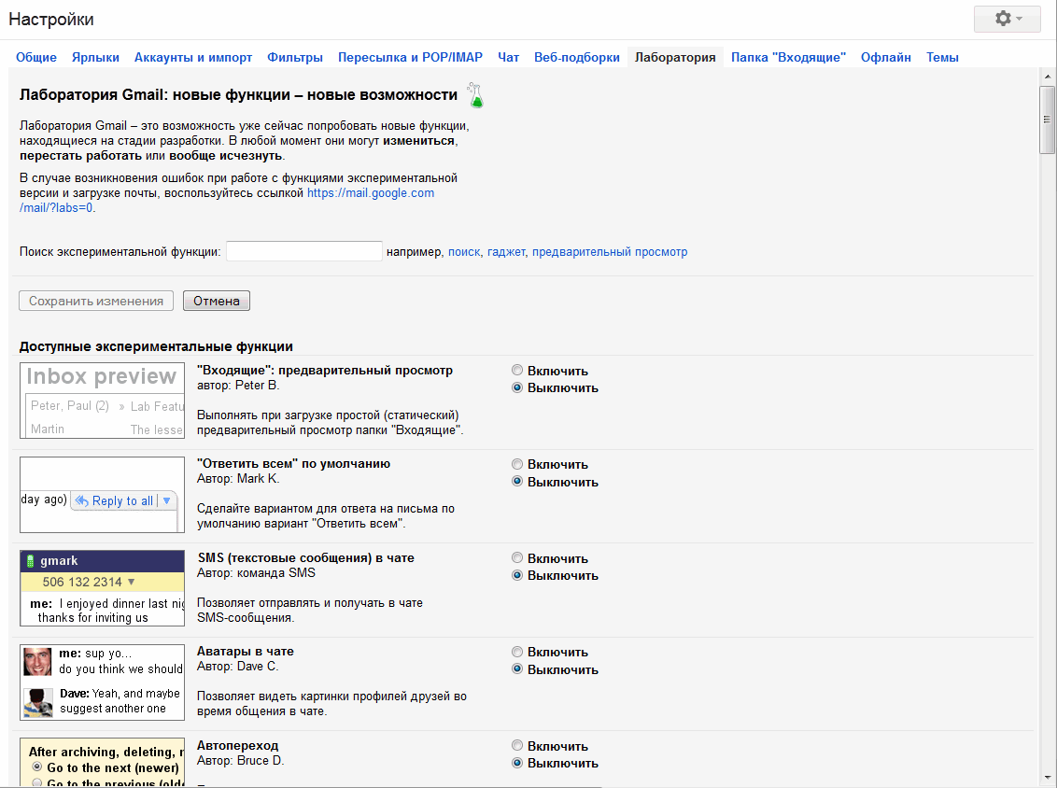Select the Фильтры tab
This screenshot has width=1057, height=788.
295,57
